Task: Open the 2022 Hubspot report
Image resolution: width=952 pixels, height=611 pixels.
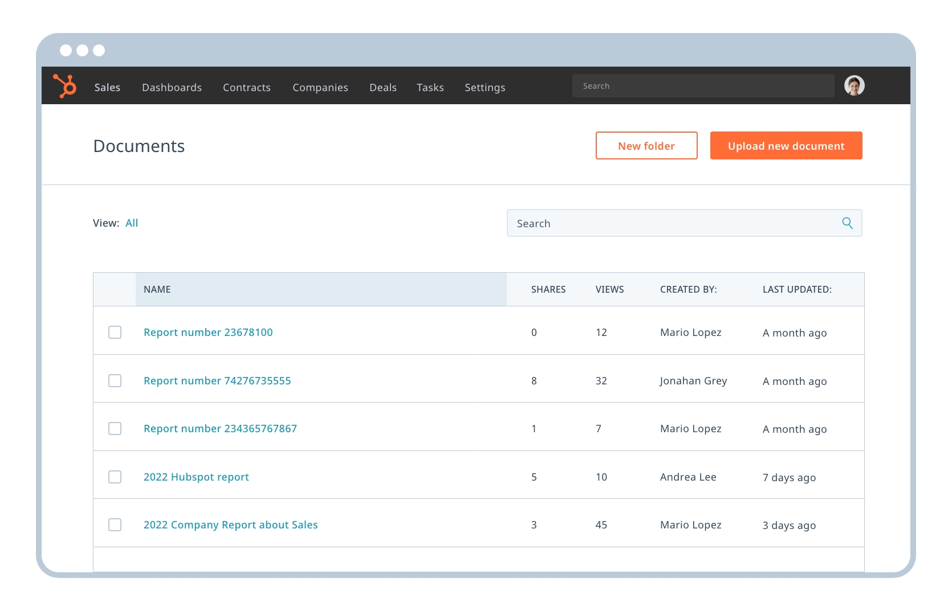Action: click(196, 477)
